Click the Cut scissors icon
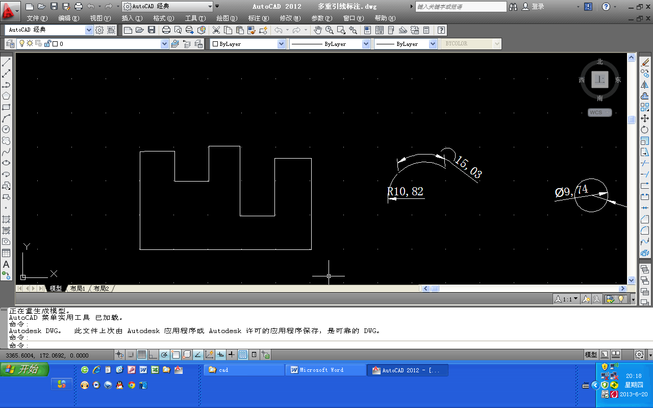The image size is (653, 408). [216, 30]
